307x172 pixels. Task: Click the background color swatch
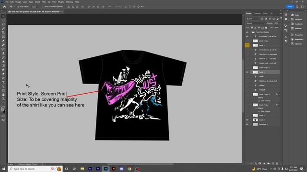point(4,111)
